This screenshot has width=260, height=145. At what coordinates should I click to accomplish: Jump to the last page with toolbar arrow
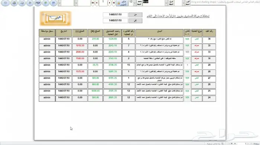click(x=114, y=3)
